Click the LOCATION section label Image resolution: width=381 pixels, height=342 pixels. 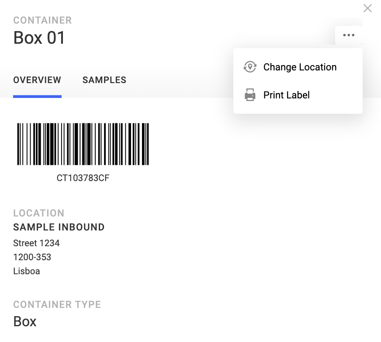38,213
